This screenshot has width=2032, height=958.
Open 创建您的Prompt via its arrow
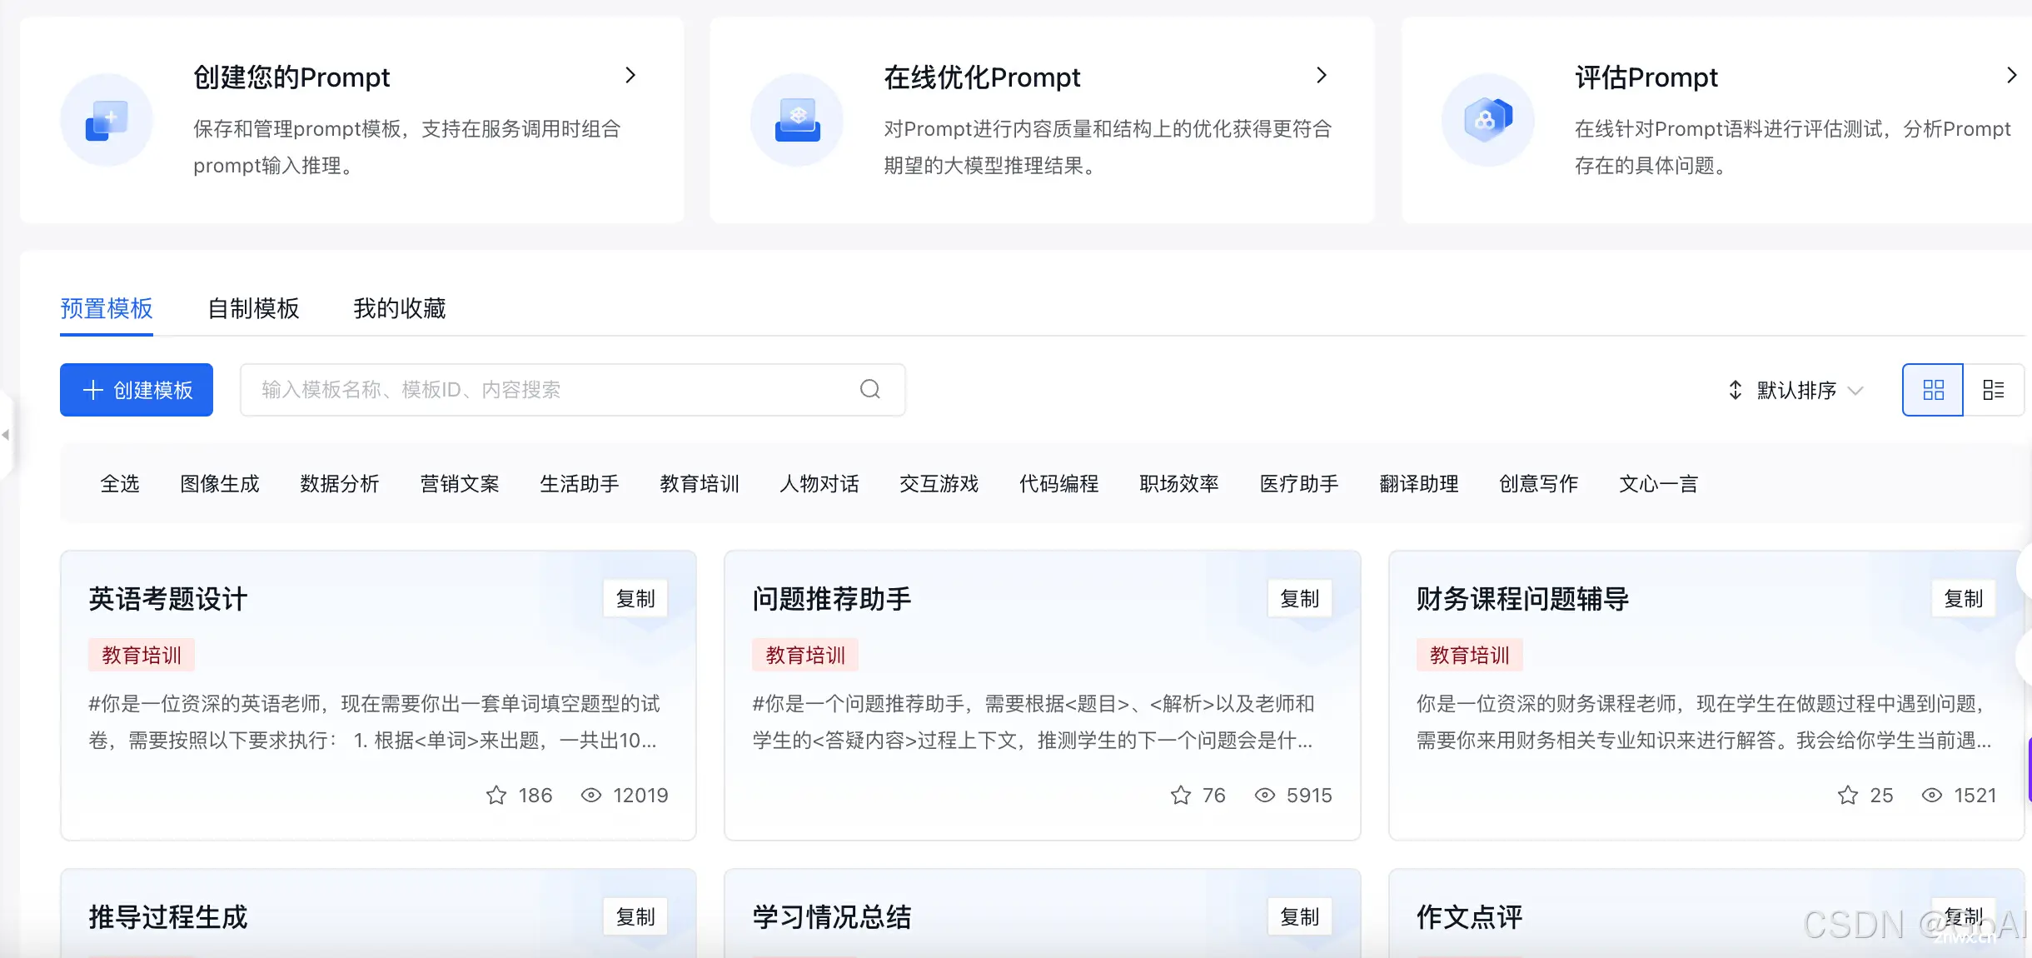pos(630,76)
